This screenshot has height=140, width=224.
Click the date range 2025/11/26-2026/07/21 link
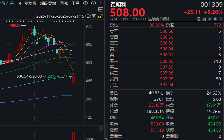tap(64, 16)
